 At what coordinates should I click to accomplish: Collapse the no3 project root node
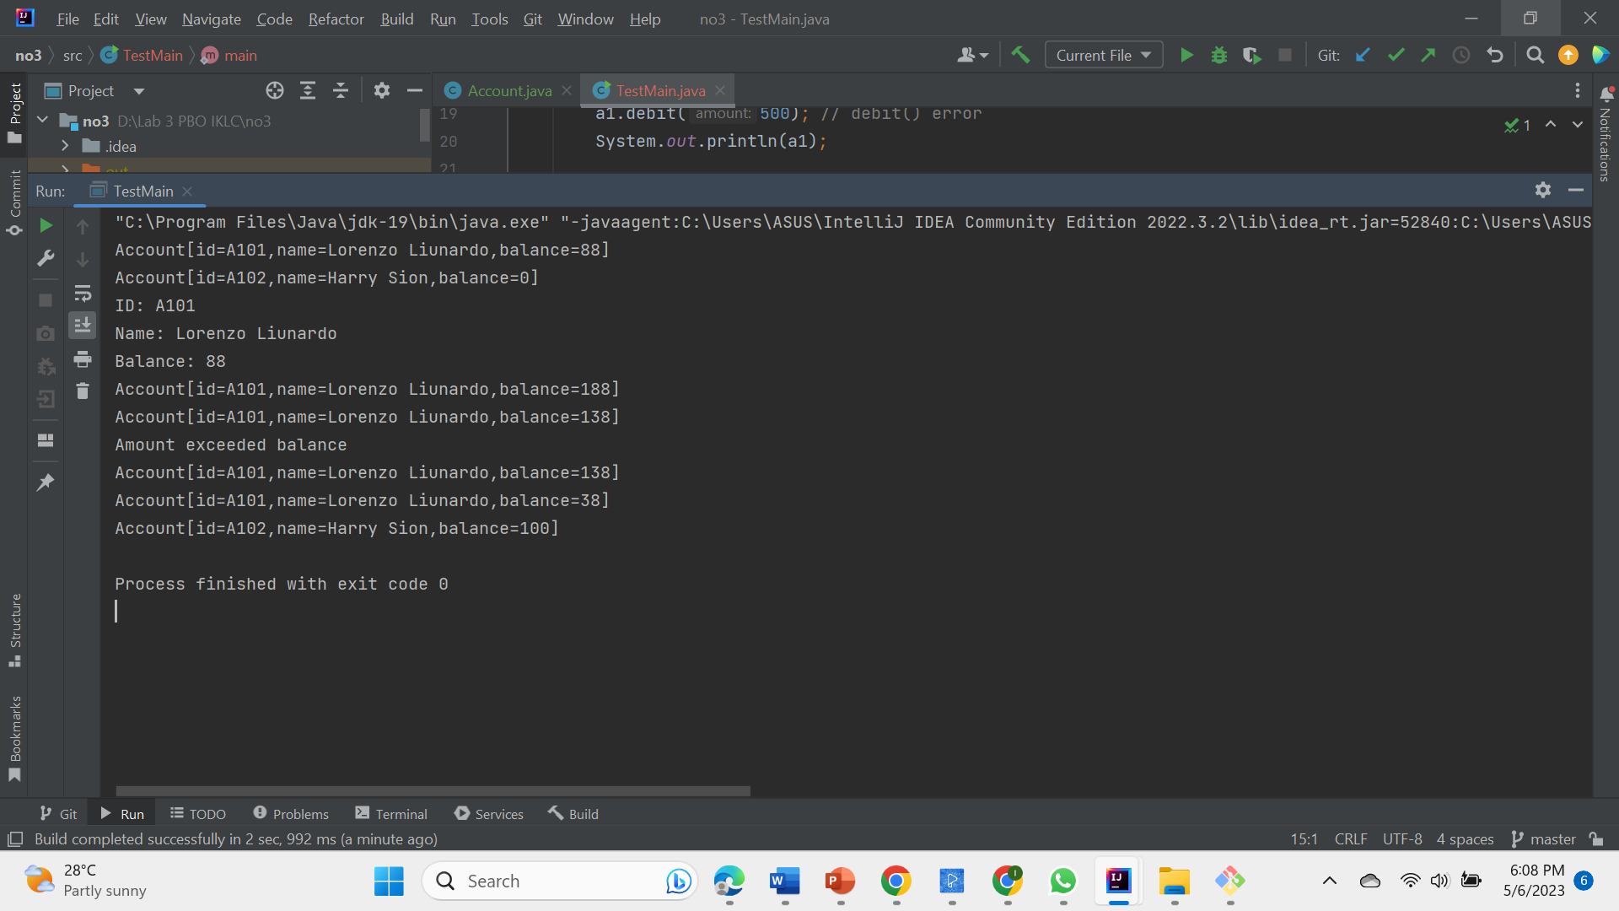tap(42, 120)
